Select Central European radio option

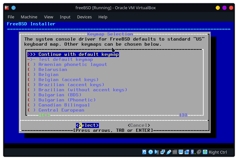(56, 110)
